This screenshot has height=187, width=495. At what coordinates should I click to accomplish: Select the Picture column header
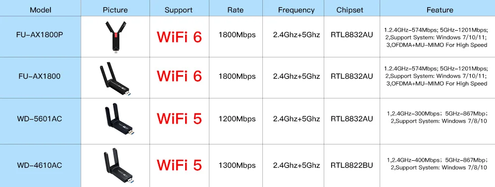pyautogui.click(x=115, y=10)
